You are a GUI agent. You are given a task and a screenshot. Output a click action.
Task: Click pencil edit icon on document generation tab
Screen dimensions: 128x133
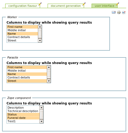pyautogui.click(x=84, y=4)
